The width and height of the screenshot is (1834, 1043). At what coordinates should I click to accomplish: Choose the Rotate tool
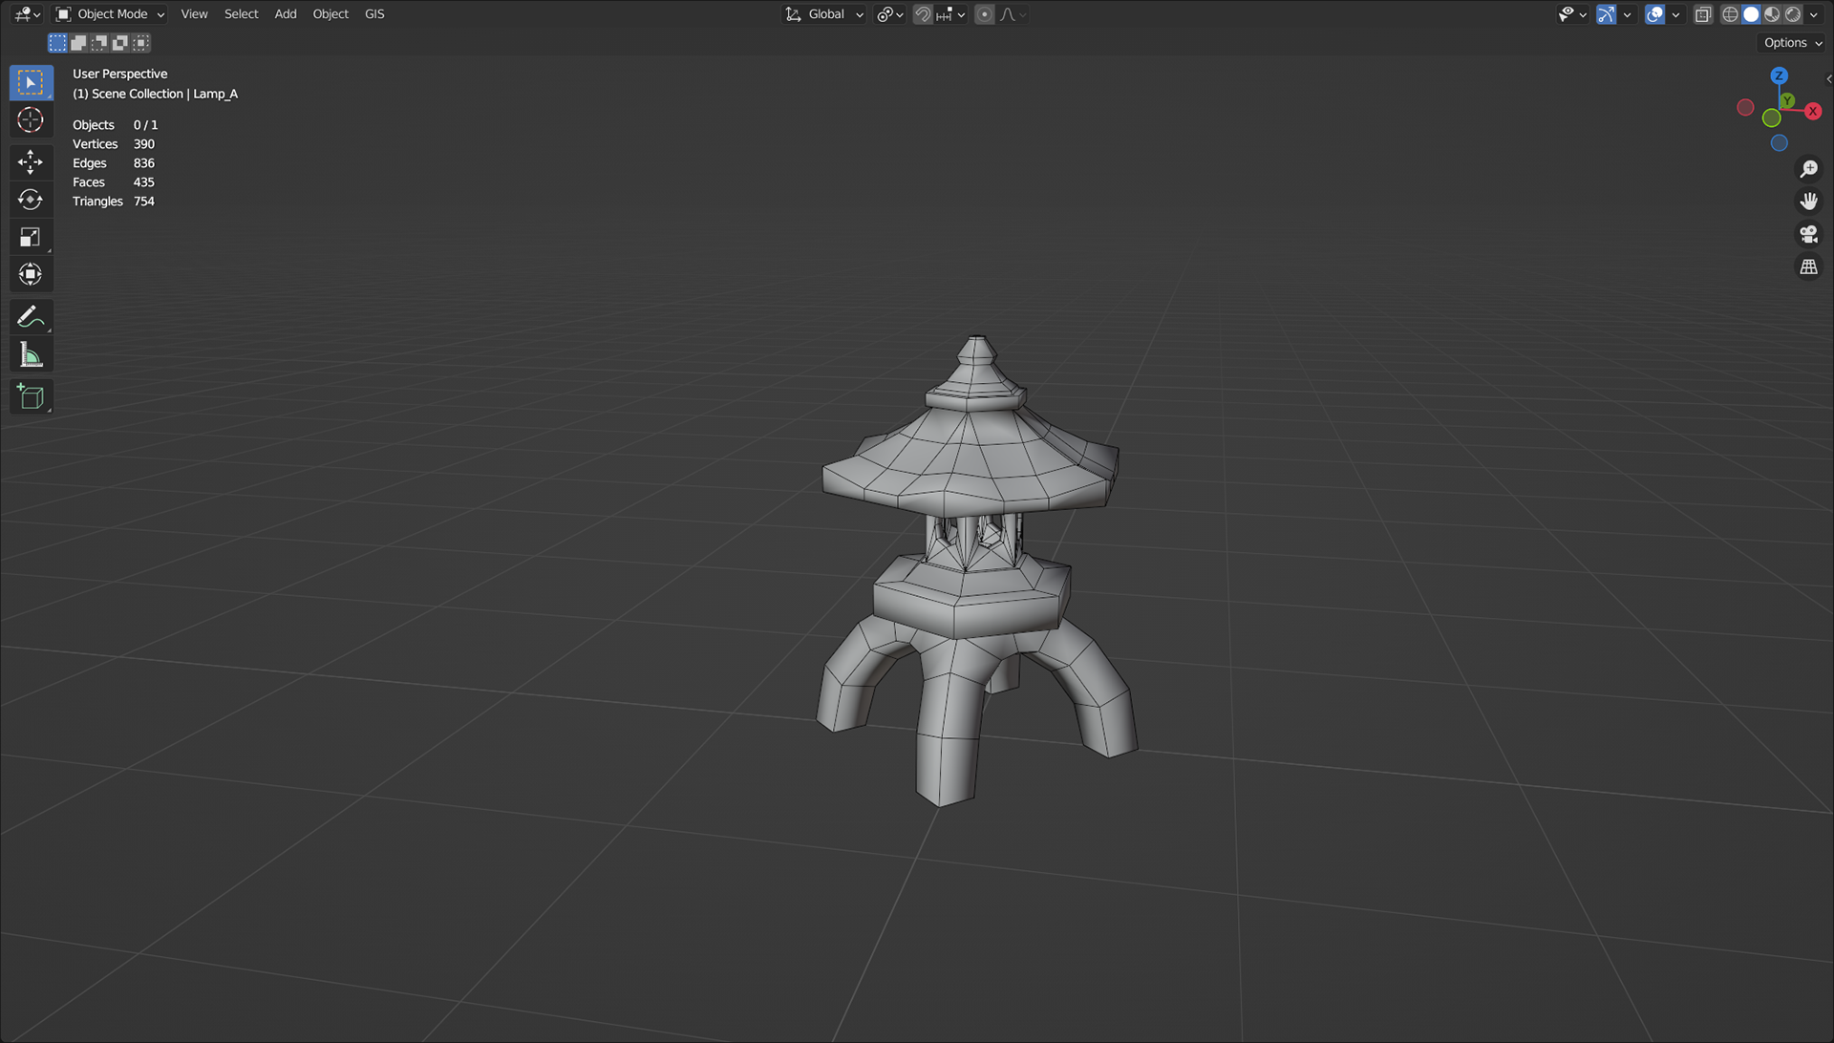31,200
